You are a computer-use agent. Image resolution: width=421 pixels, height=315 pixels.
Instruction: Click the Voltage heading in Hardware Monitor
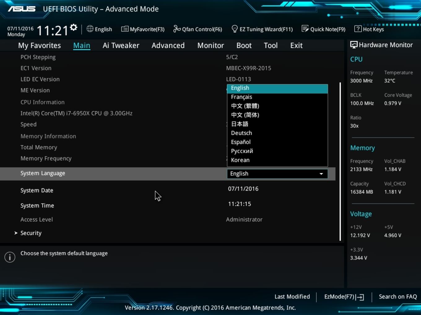361,214
